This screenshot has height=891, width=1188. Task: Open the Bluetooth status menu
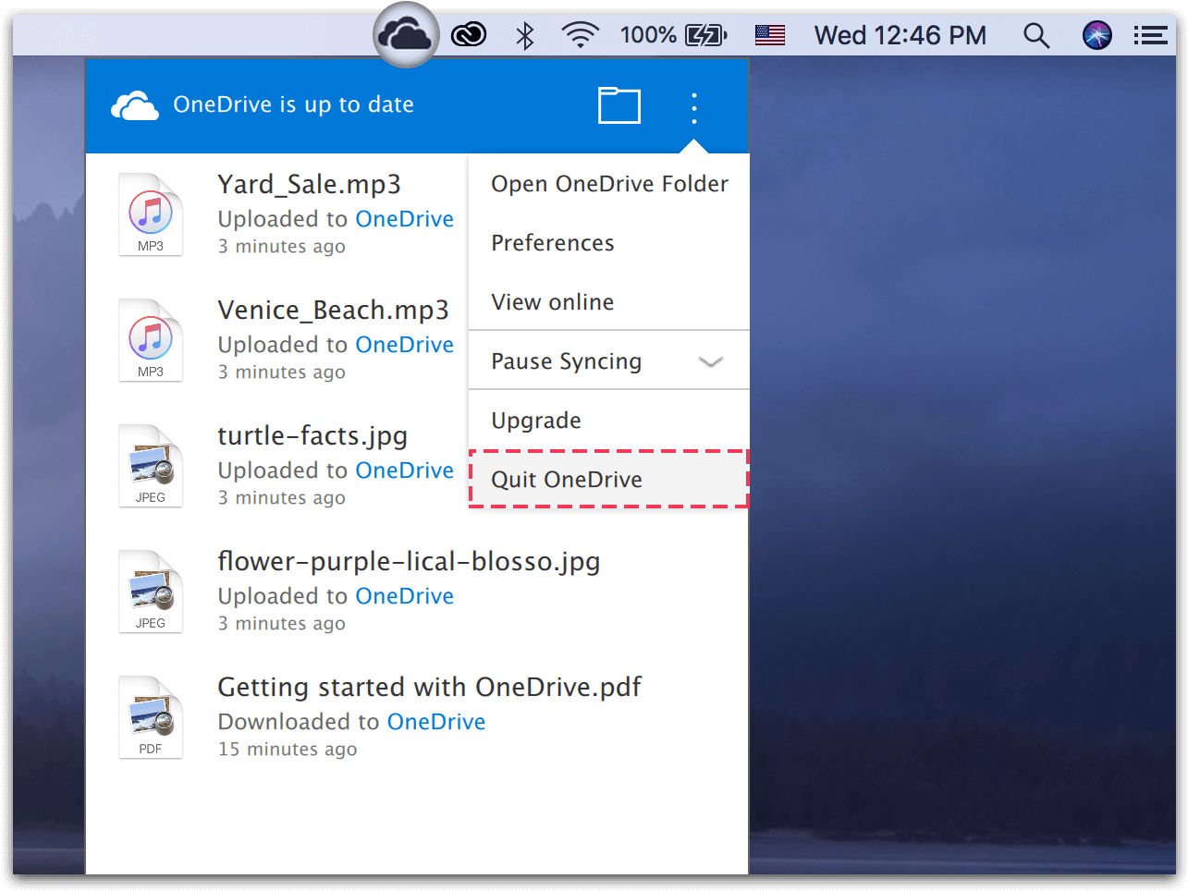(525, 35)
